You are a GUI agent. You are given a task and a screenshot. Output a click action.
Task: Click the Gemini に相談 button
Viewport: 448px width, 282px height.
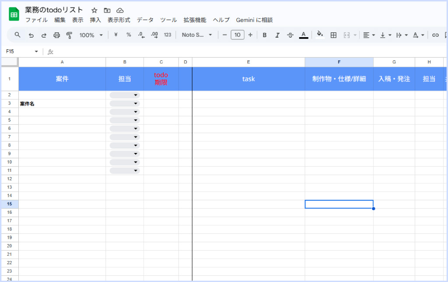(x=254, y=20)
